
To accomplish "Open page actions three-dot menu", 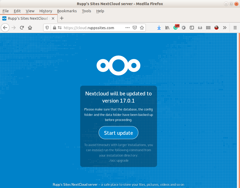I will (x=127, y=28).
